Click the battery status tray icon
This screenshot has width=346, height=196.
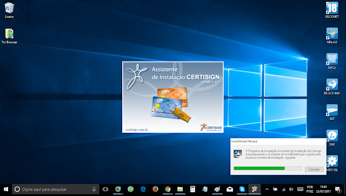(x=275, y=190)
